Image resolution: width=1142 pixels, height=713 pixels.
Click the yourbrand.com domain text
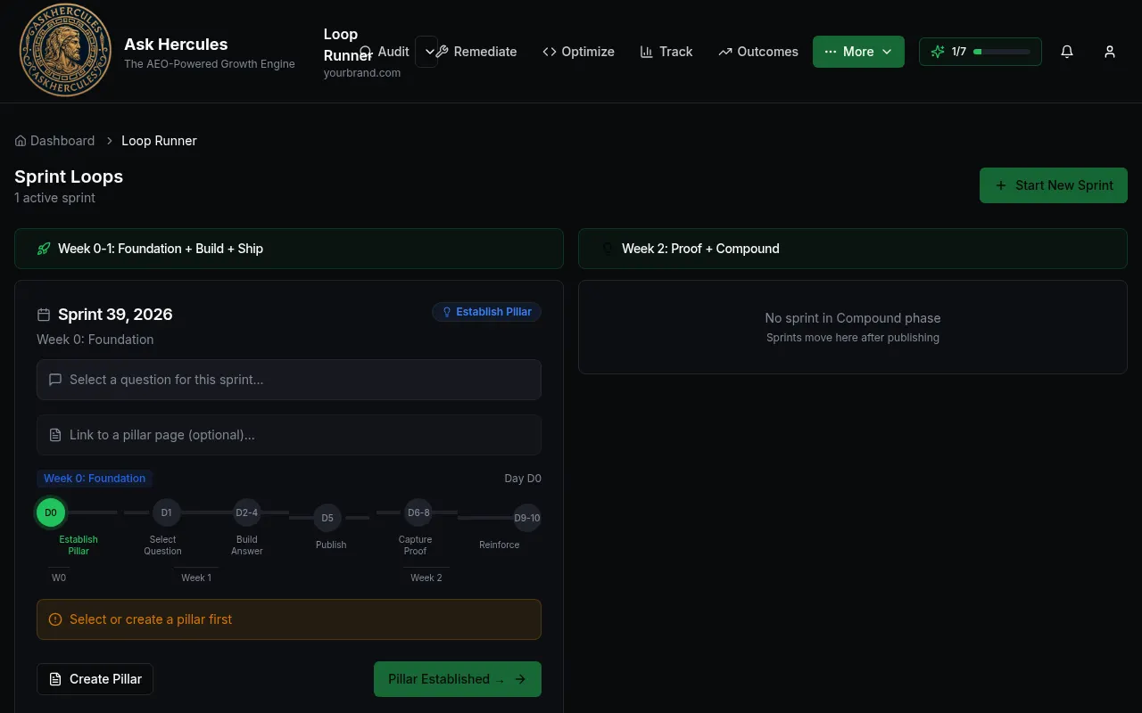pyautogui.click(x=362, y=73)
